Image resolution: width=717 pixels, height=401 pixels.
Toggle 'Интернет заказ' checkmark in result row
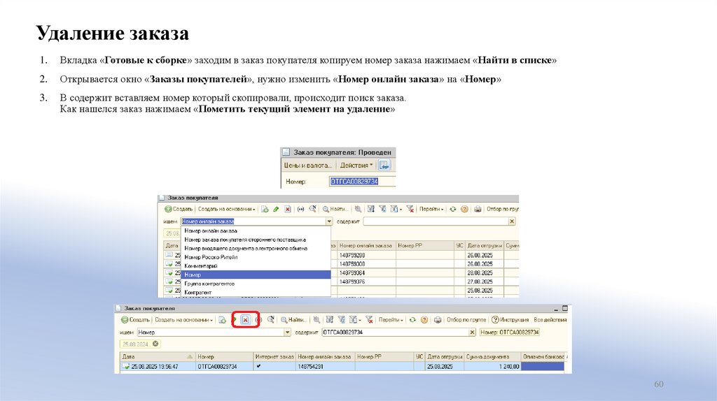click(258, 366)
